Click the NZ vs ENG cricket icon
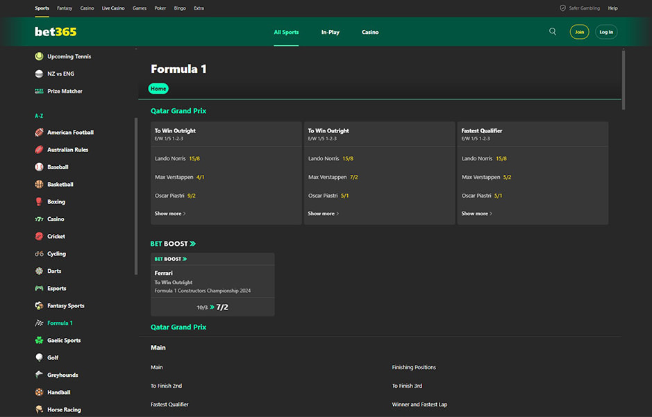652x417 pixels. pyautogui.click(x=39, y=74)
